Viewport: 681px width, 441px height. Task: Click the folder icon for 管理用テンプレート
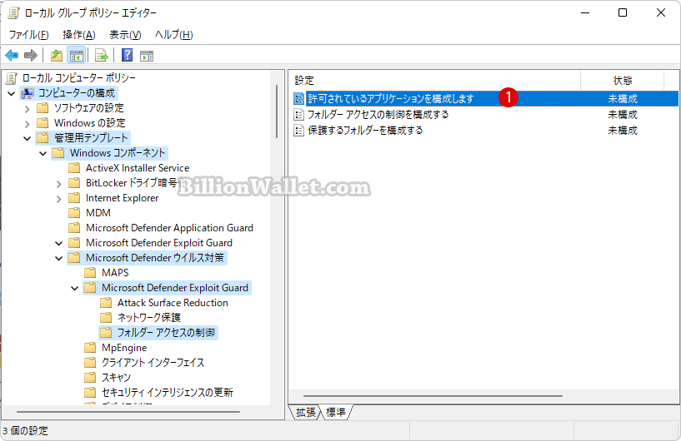43,138
